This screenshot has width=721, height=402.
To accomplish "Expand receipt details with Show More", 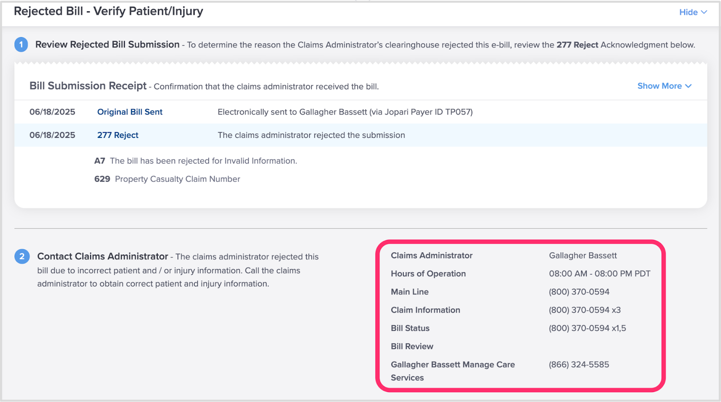I will [664, 86].
